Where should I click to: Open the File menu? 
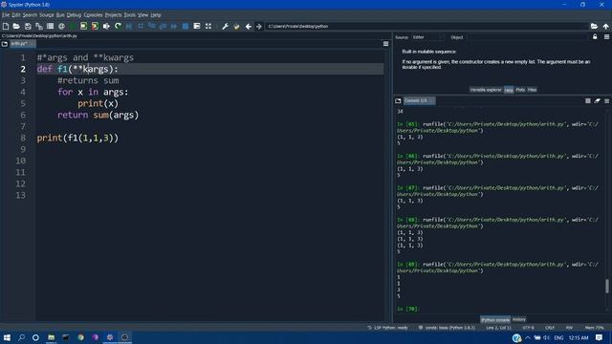(x=6, y=15)
